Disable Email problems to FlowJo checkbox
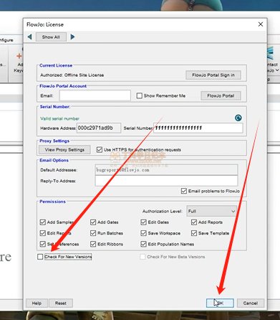Viewport: 280px width, 320px height. click(x=184, y=191)
